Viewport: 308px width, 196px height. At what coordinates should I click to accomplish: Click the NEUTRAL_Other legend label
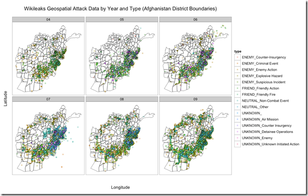(255, 107)
